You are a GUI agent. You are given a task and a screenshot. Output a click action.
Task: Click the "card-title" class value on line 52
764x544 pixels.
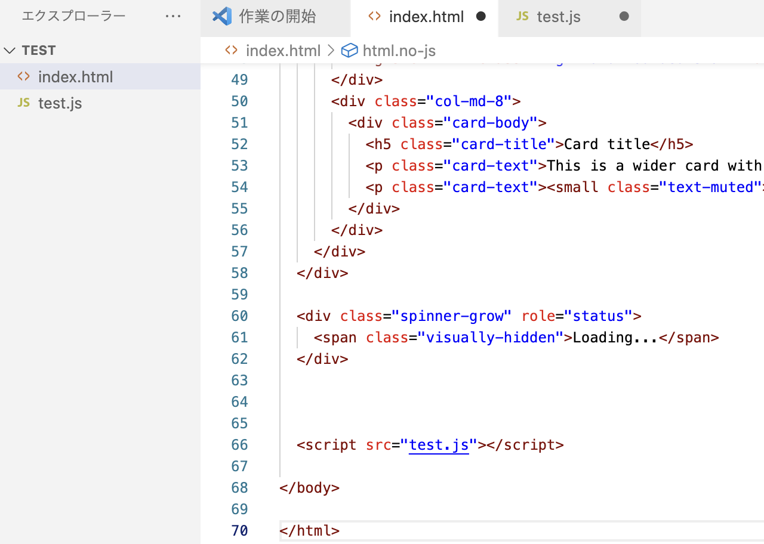(x=504, y=144)
